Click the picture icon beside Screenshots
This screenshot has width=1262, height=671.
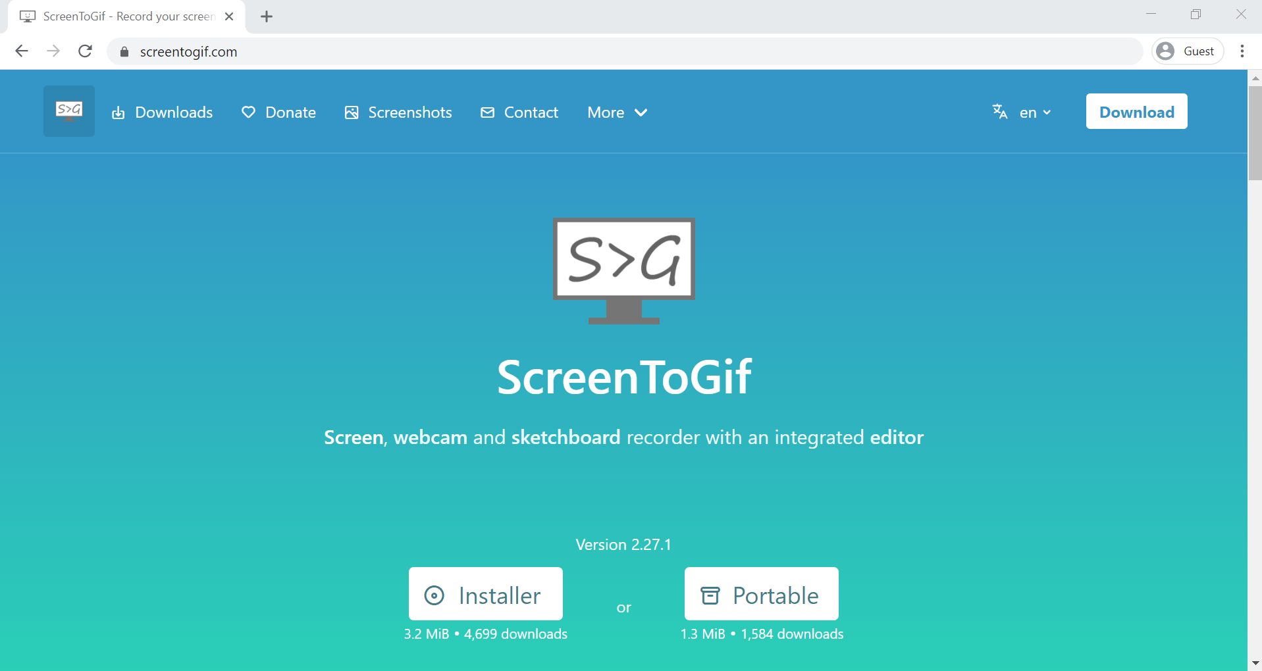coord(352,112)
